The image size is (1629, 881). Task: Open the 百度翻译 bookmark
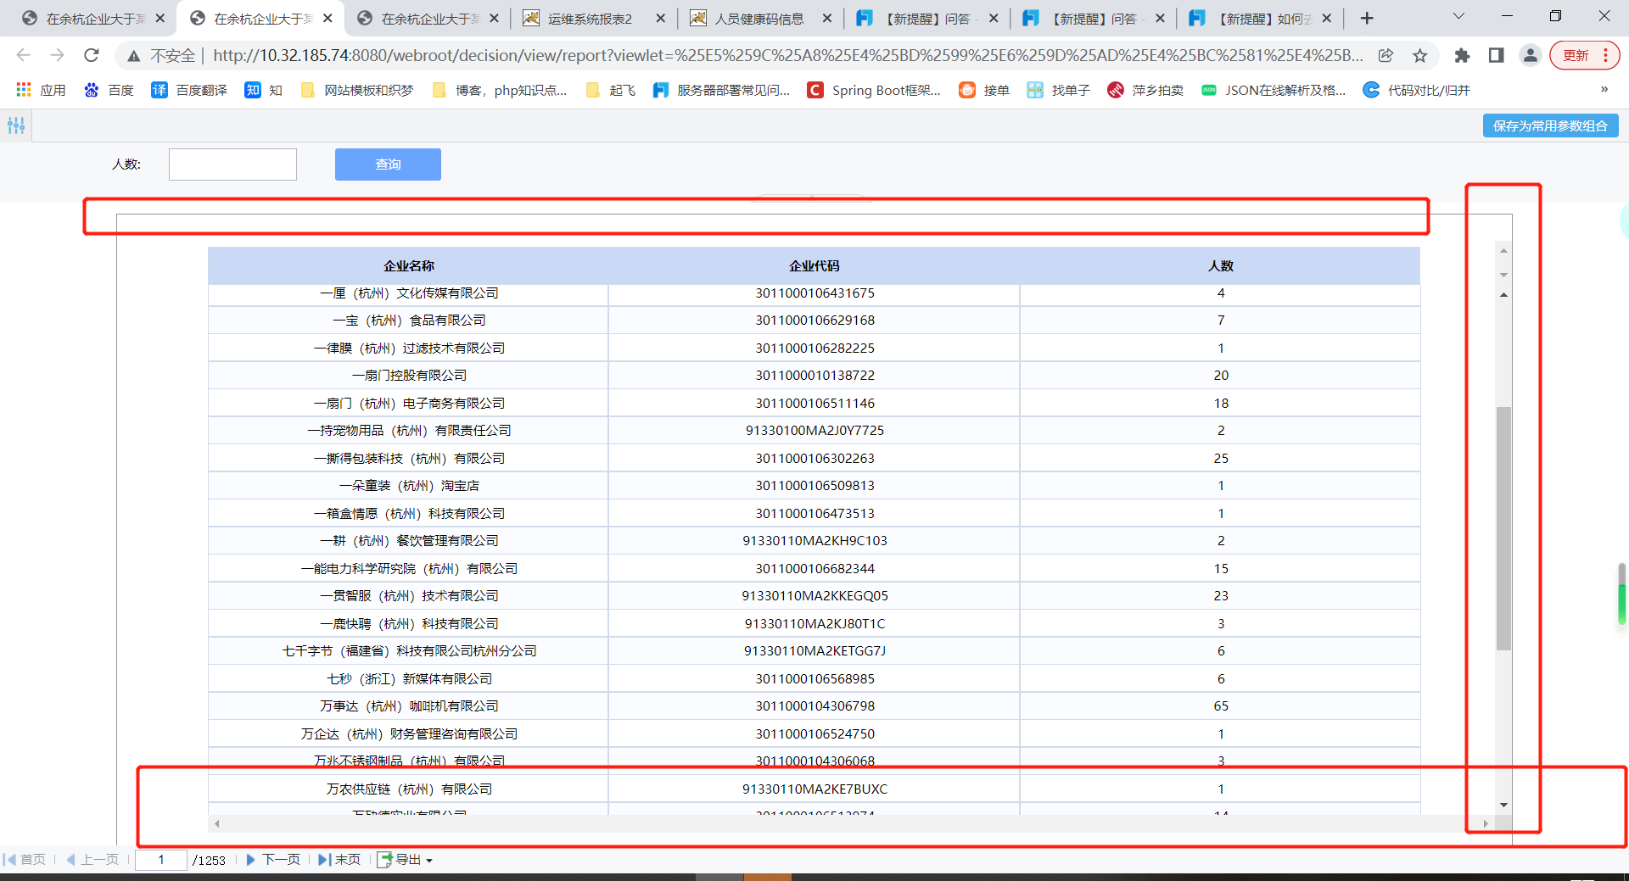point(189,90)
